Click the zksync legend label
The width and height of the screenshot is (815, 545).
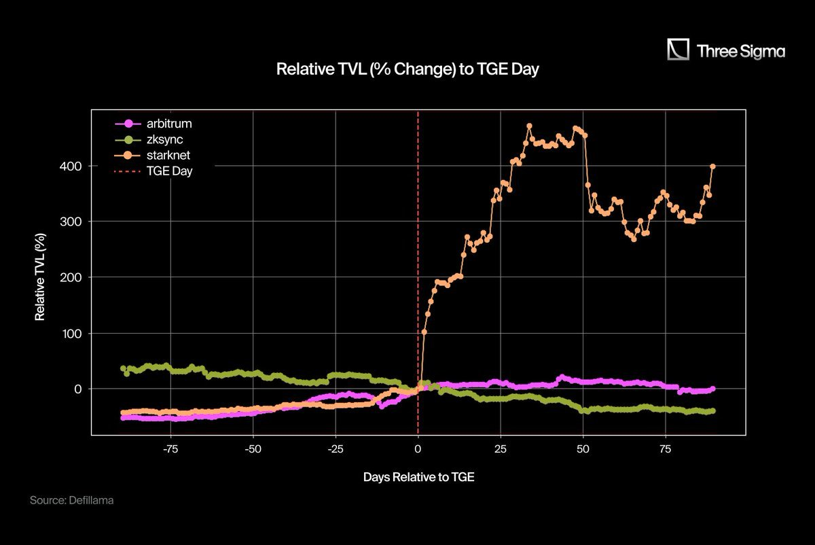165,139
